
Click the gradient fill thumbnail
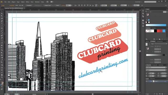point(147,44)
